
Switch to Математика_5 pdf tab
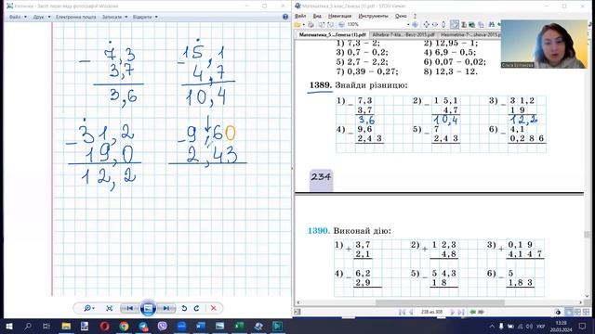[x=333, y=34]
